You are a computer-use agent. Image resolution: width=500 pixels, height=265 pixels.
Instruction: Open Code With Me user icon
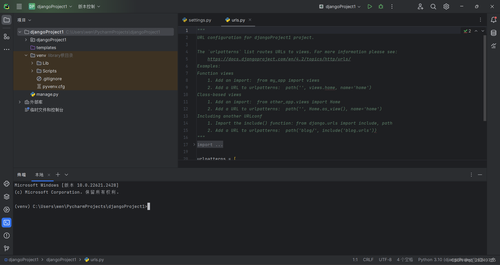point(420,6)
